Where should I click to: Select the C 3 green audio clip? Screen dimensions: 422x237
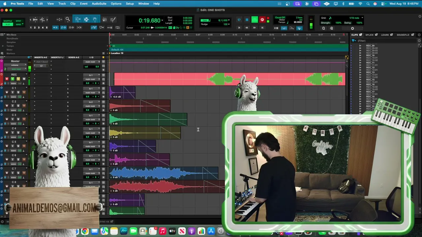click(148, 119)
